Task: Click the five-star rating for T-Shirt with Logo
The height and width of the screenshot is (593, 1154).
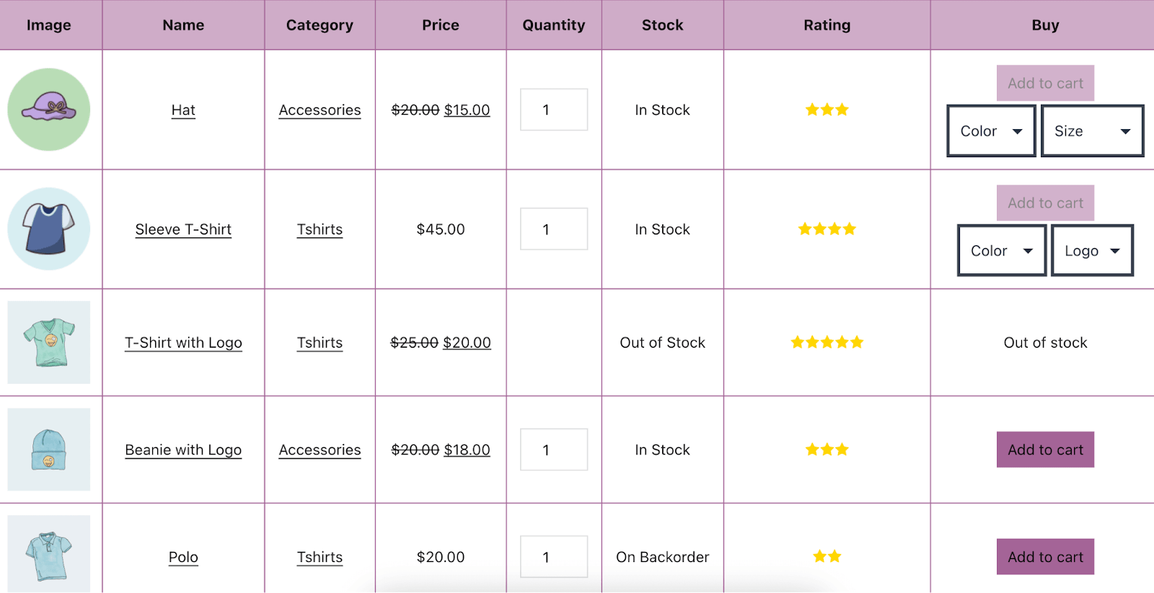Action: coord(827,343)
